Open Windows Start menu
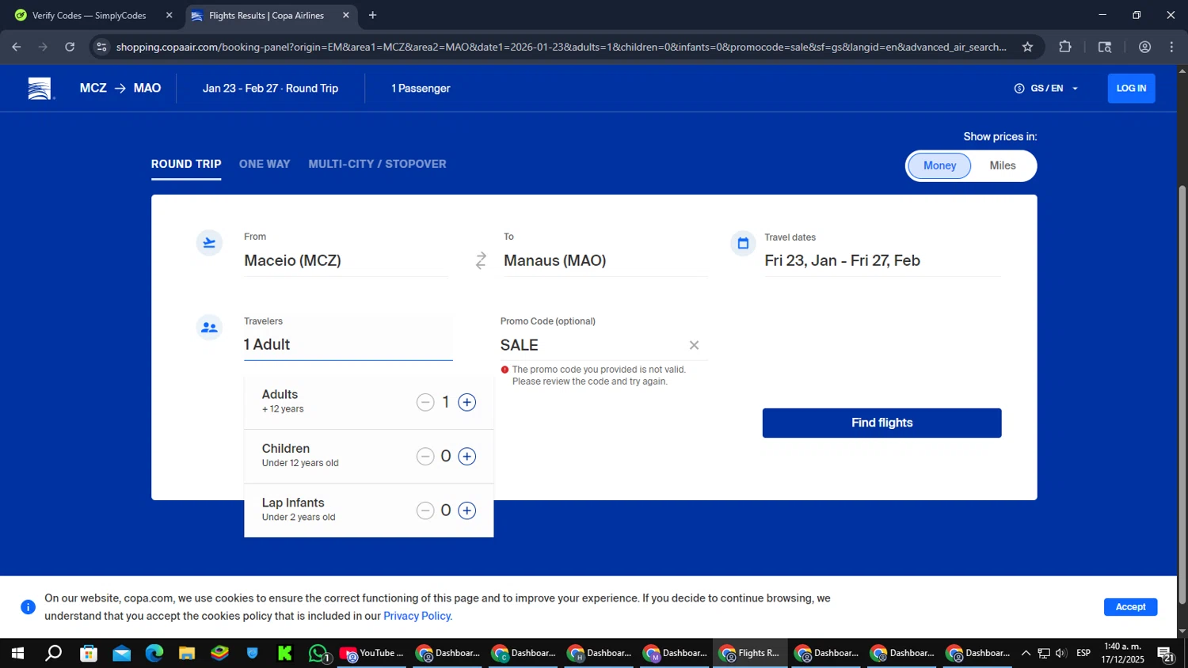 pyautogui.click(x=17, y=653)
